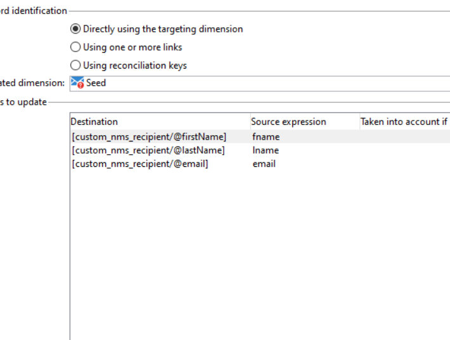Select the @email destination row

(x=140, y=164)
